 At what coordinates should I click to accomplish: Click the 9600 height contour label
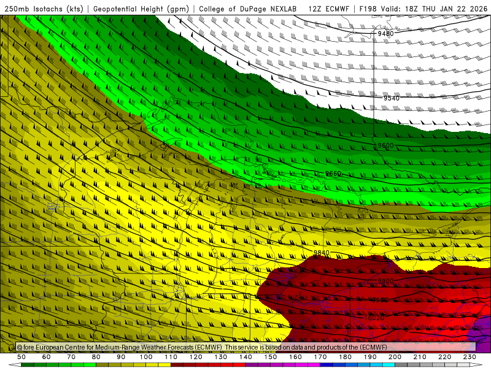(385, 145)
